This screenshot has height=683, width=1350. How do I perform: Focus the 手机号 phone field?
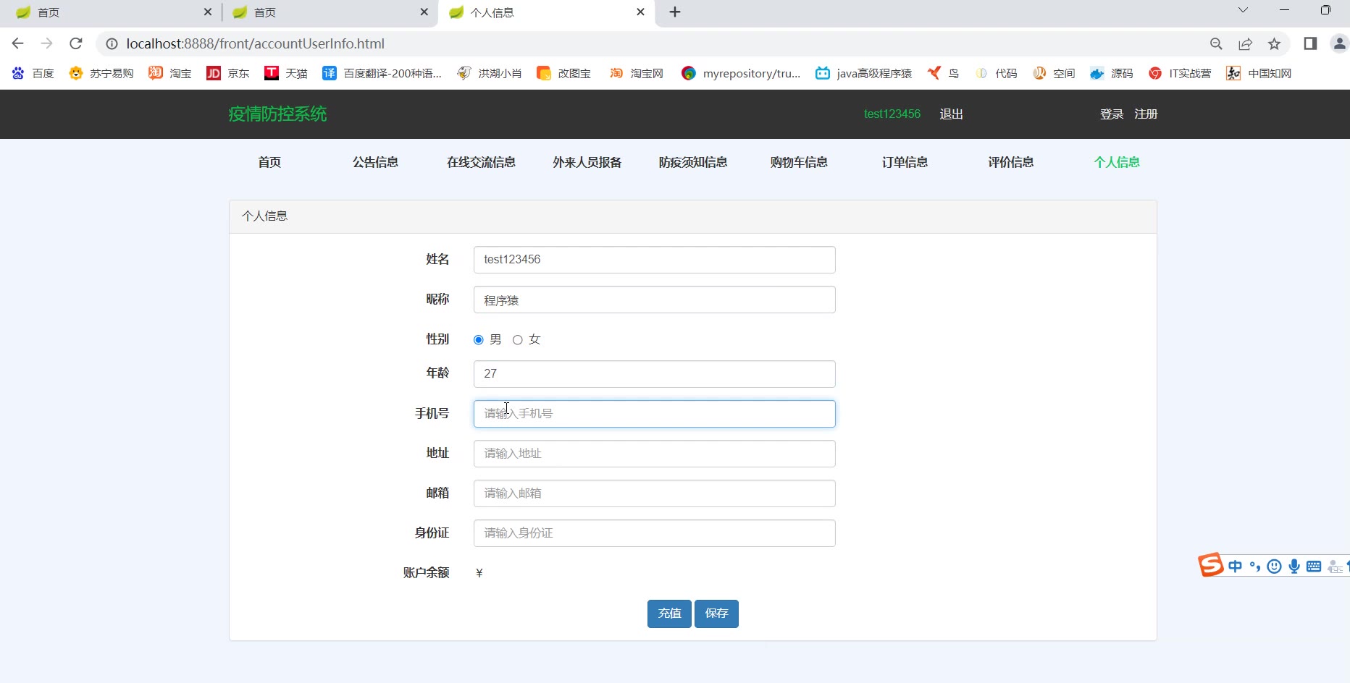(655, 414)
